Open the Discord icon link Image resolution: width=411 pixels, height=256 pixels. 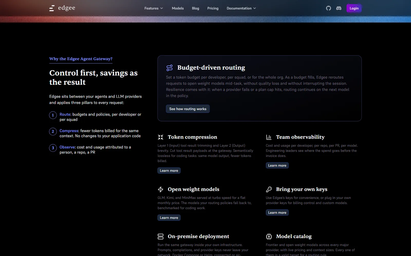point(339,8)
